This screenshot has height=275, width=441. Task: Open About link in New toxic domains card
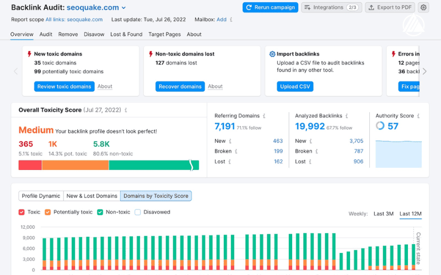(105, 86)
